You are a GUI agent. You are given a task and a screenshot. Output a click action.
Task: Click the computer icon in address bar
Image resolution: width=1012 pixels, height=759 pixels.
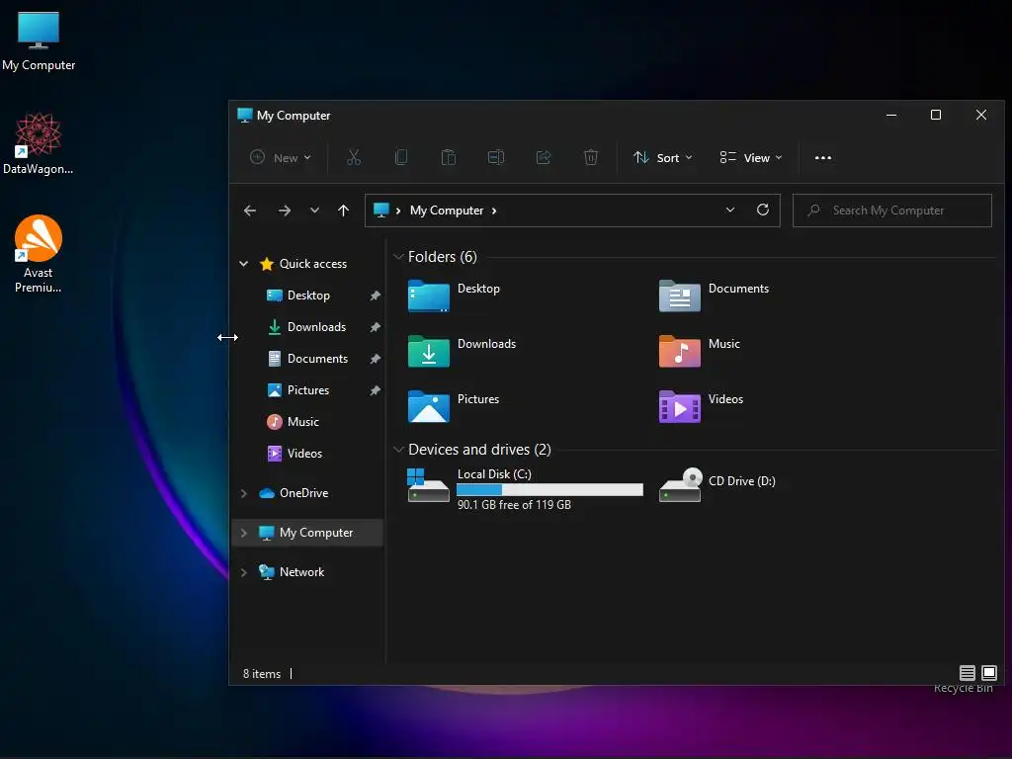381,210
